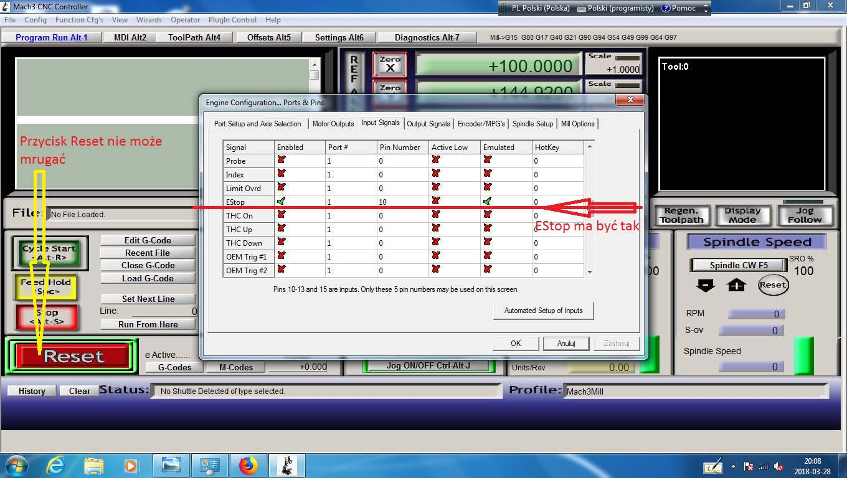The image size is (847, 478).
Task: Select the Input Signals tab
Action: (x=381, y=123)
